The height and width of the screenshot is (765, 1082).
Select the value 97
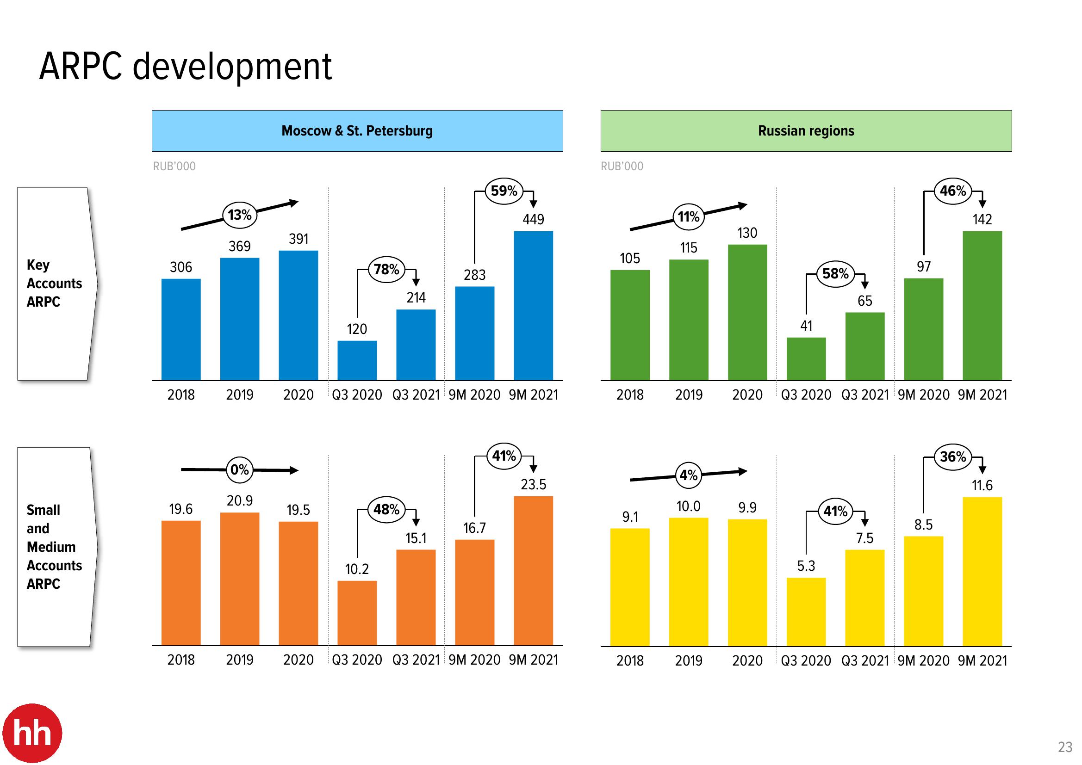click(924, 267)
